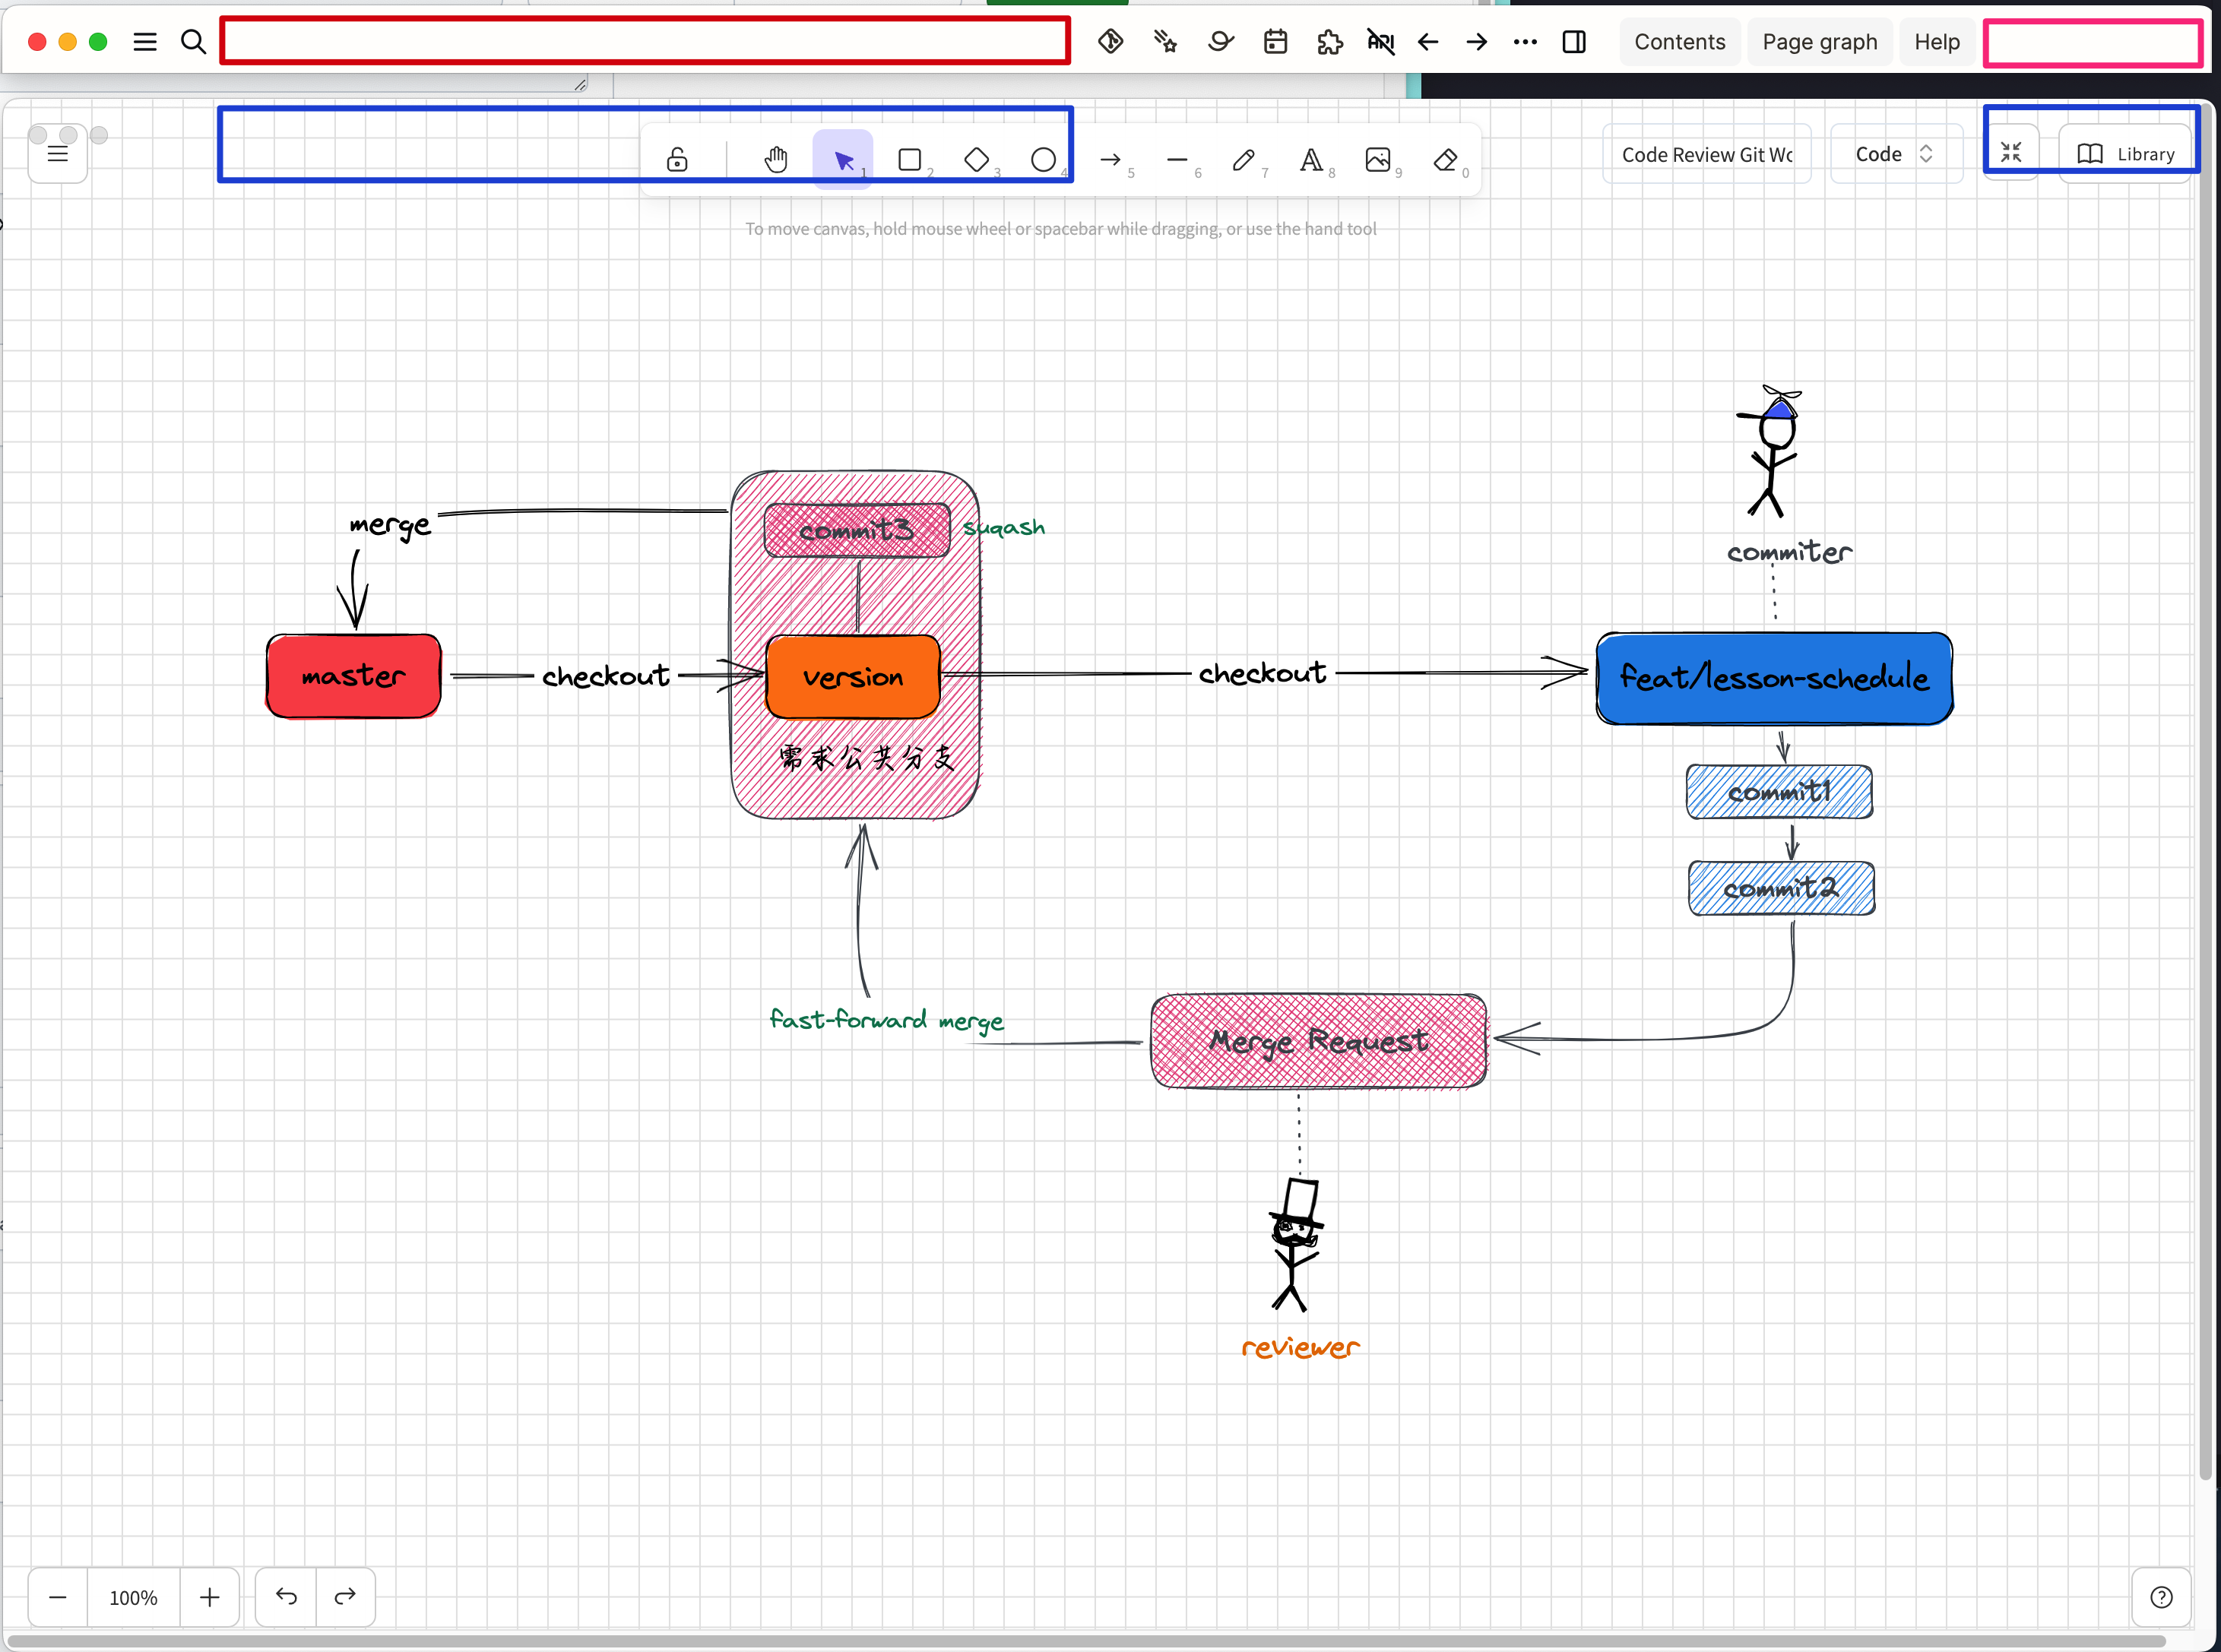This screenshot has height=1652, width=2221.
Task: Select the Rectangle tool
Action: (x=910, y=159)
